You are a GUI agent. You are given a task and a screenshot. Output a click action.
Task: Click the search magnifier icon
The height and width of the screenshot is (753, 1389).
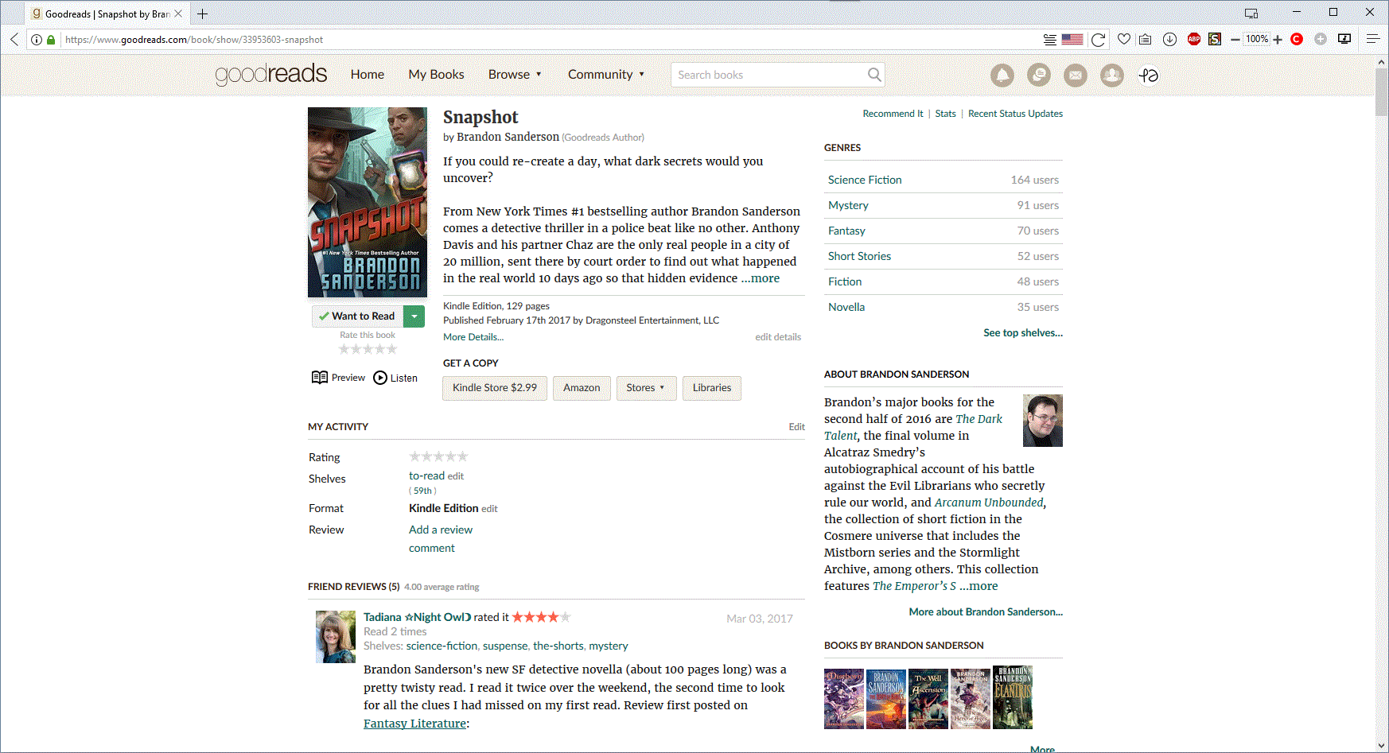click(873, 74)
